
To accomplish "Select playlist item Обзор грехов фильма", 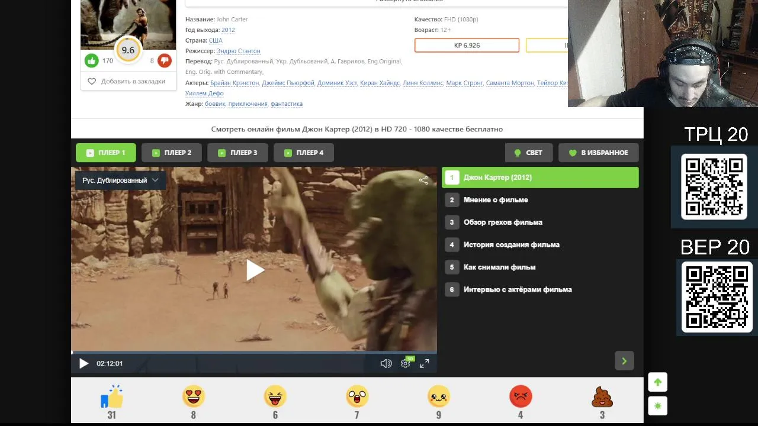I will pos(540,222).
